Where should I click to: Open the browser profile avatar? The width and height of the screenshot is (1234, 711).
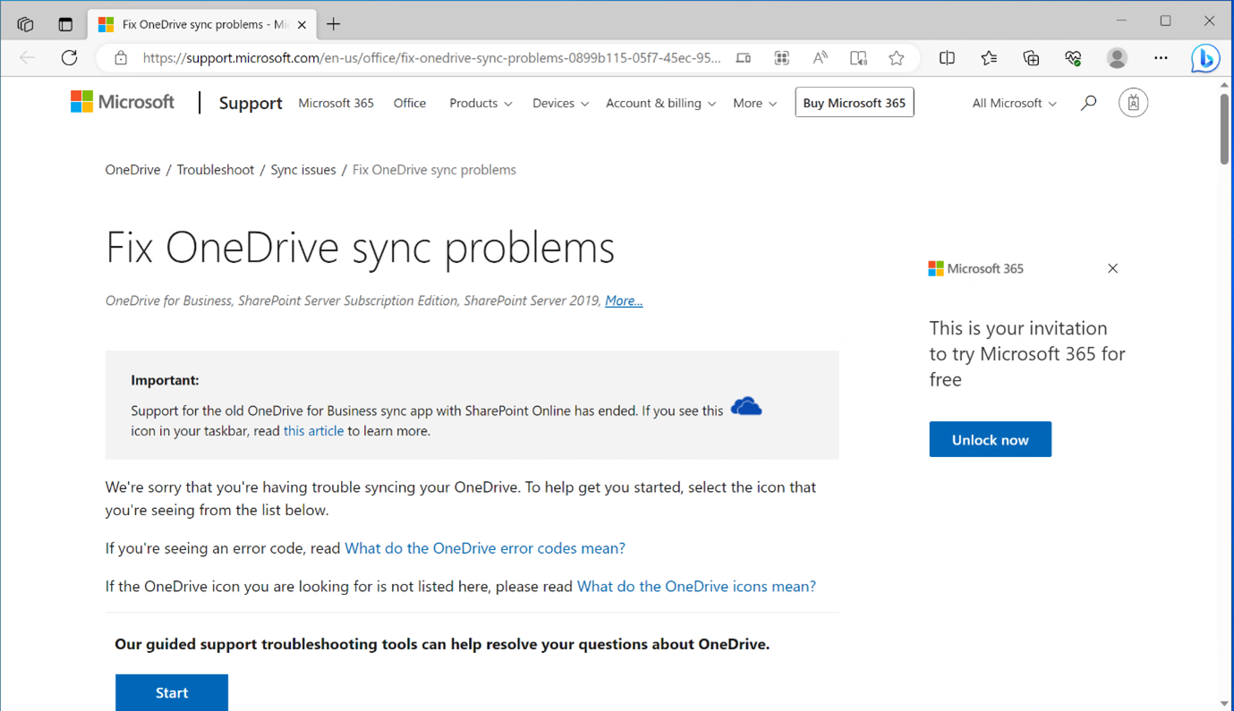click(x=1117, y=58)
